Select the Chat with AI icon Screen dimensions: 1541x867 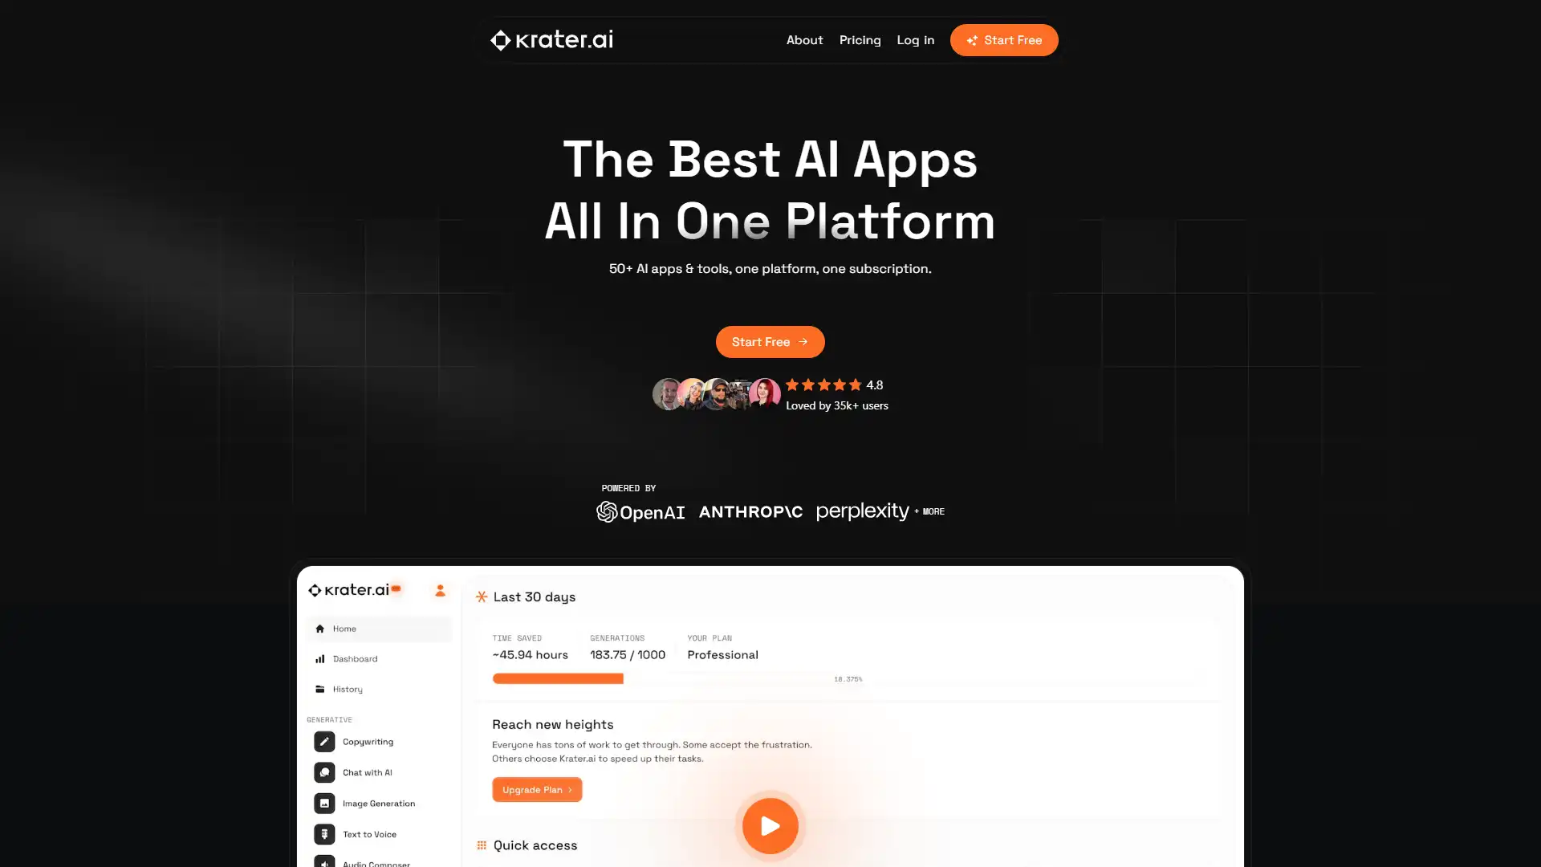pyautogui.click(x=325, y=773)
